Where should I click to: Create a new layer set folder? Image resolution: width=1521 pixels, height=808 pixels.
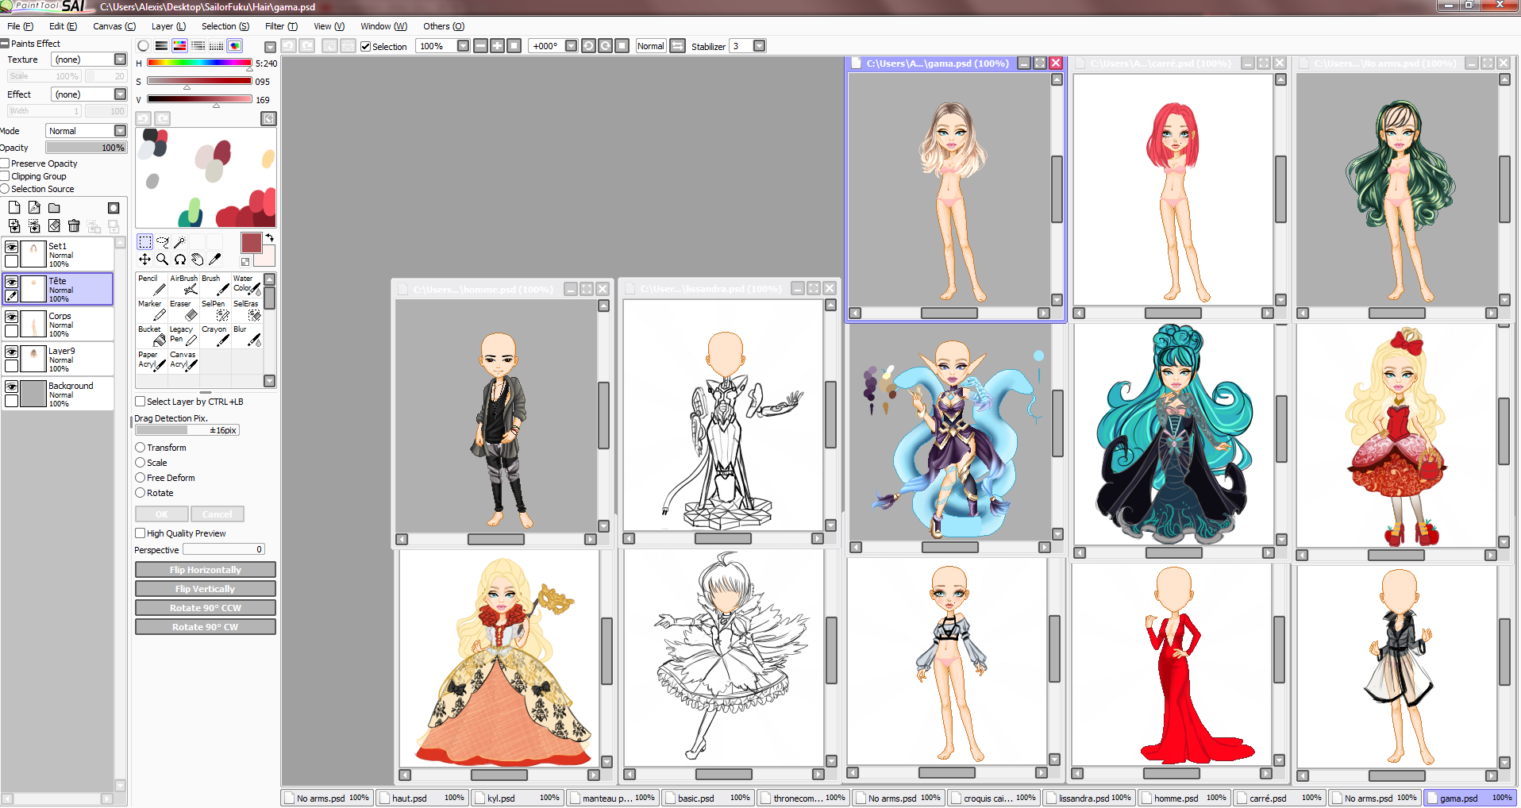54,207
